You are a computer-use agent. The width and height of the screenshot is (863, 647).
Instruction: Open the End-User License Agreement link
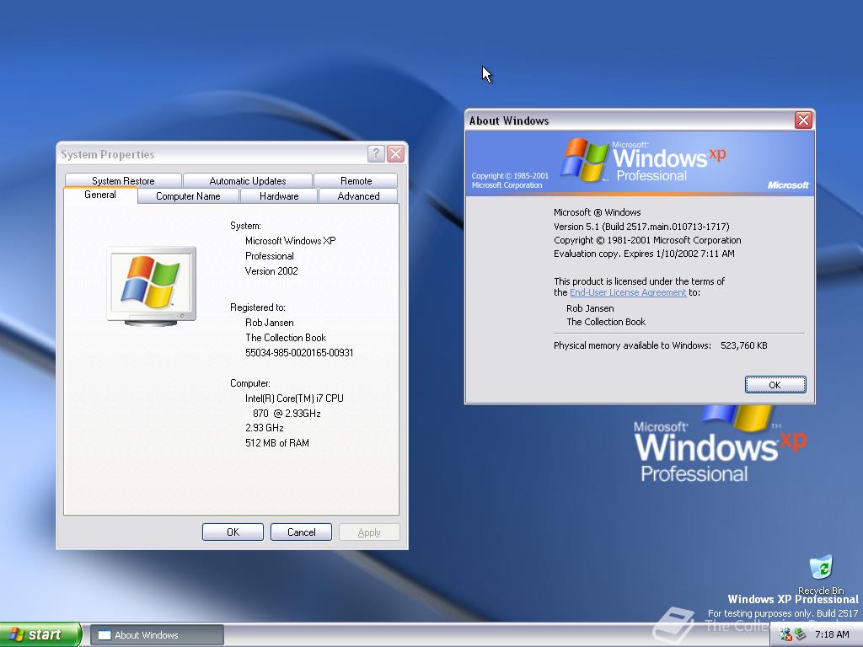click(x=628, y=292)
